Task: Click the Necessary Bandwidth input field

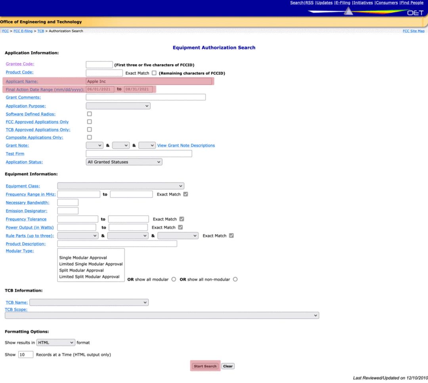Action: [68, 203]
